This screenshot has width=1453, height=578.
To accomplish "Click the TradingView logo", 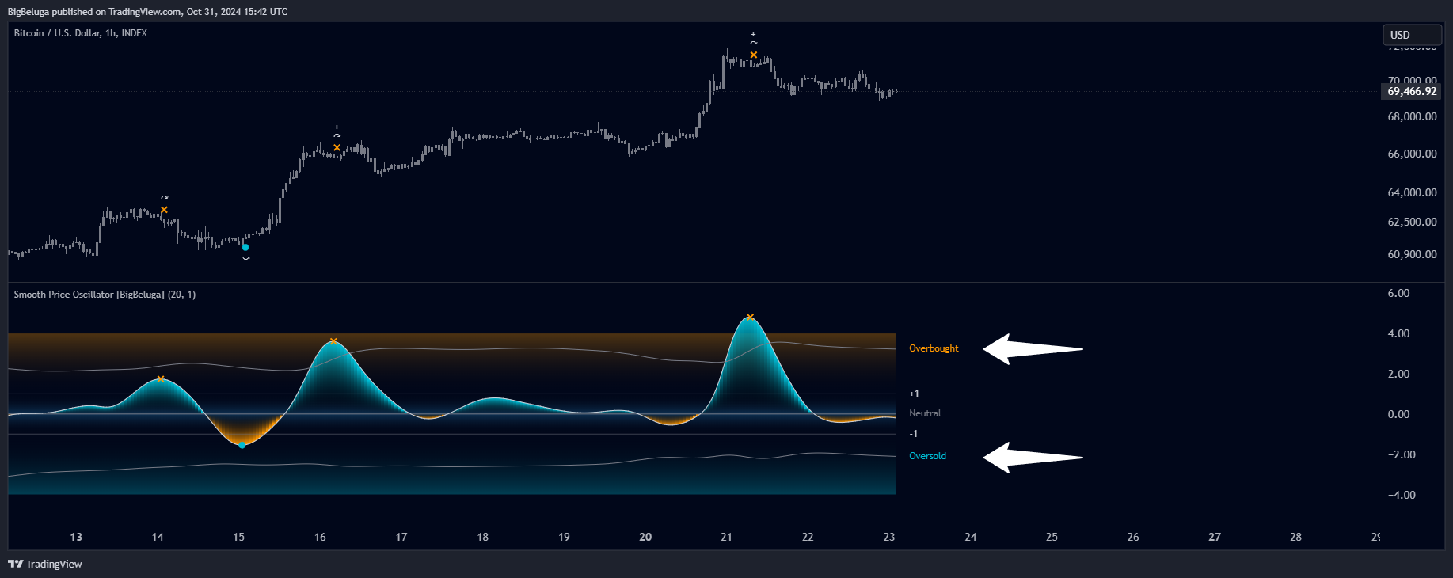I will pyautogui.click(x=45, y=564).
